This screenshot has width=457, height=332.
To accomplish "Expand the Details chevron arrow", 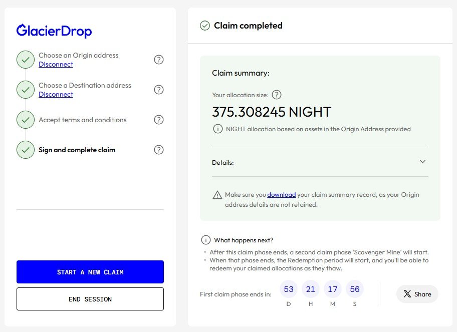I will click(422, 162).
